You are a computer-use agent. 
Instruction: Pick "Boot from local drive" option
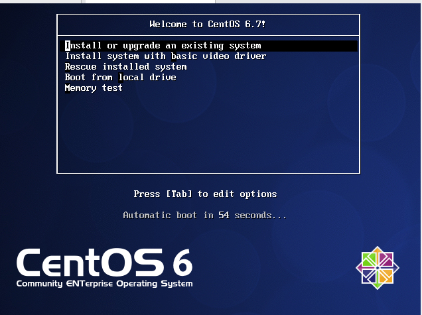click(120, 78)
